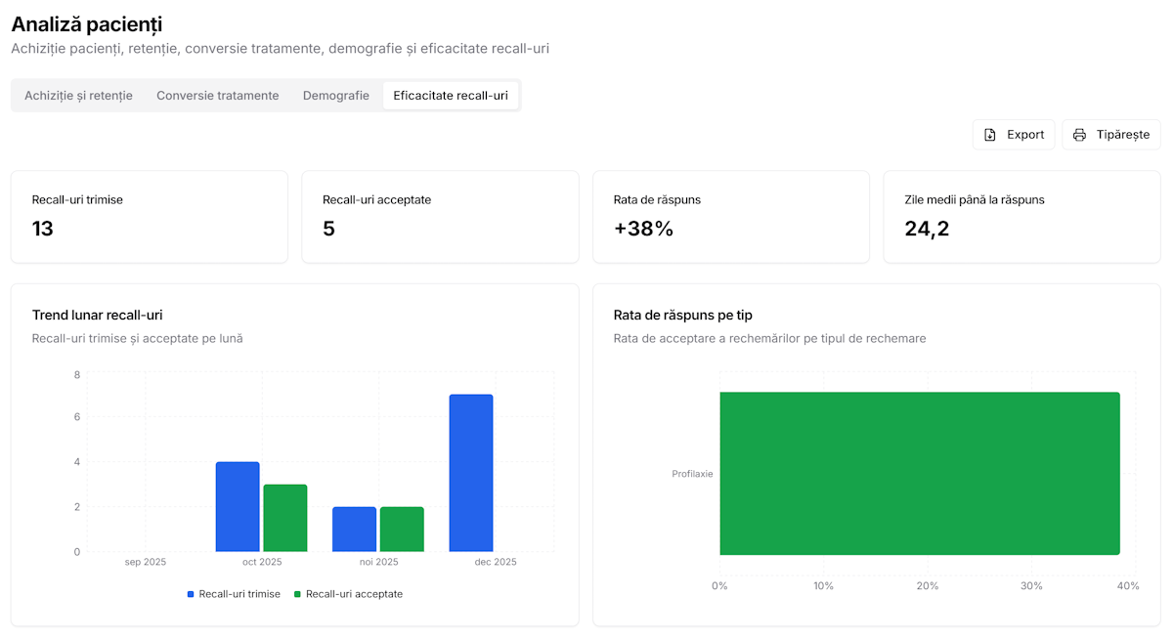Click the tall blue bar for dec 2025
This screenshot has height=639, width=1173.
point(471,473)
